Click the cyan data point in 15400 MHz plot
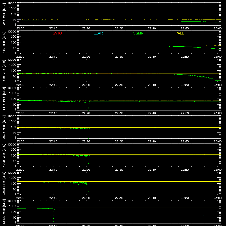 (x=203, y=216)
